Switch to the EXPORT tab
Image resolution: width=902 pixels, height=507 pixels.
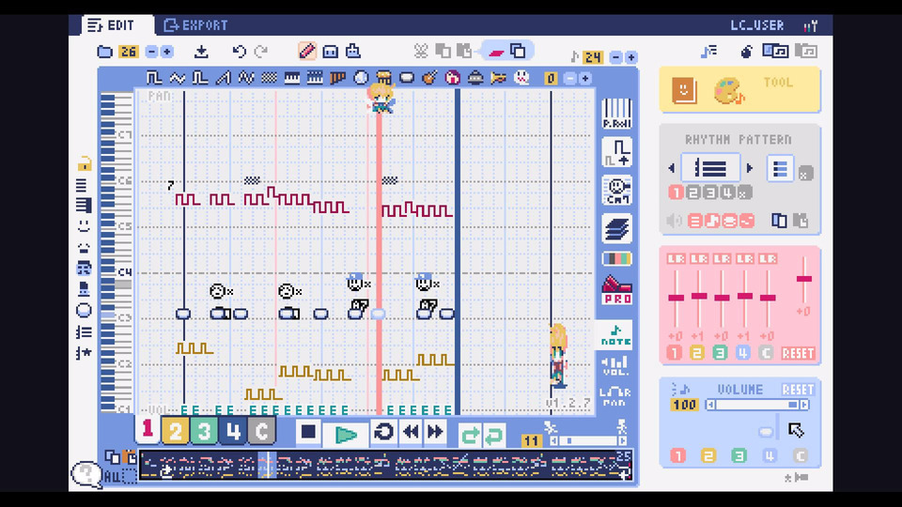coord(195,25)
